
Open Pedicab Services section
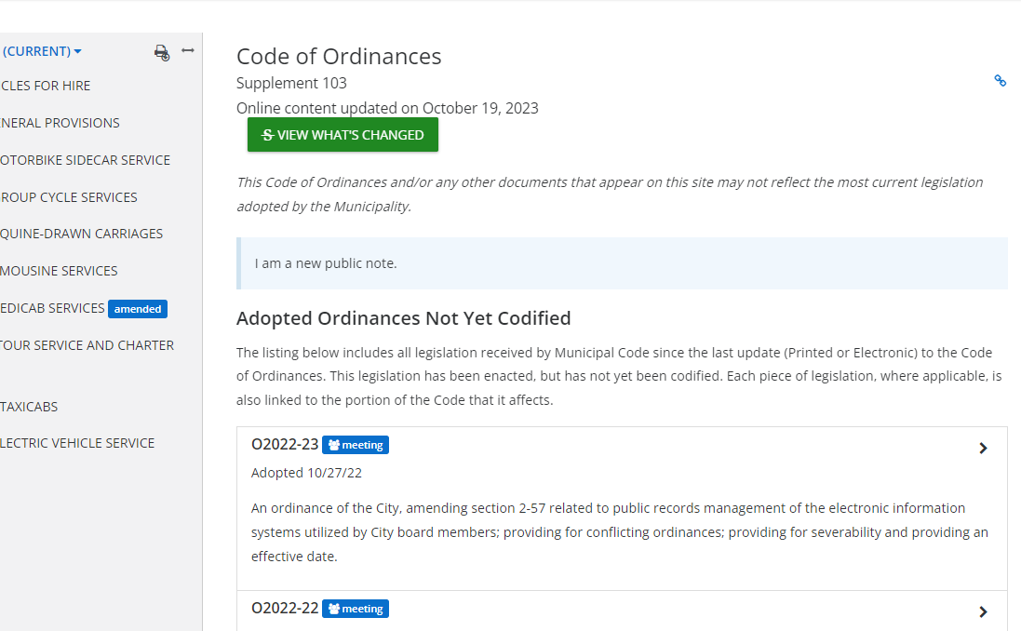click(x=52, y=308)
